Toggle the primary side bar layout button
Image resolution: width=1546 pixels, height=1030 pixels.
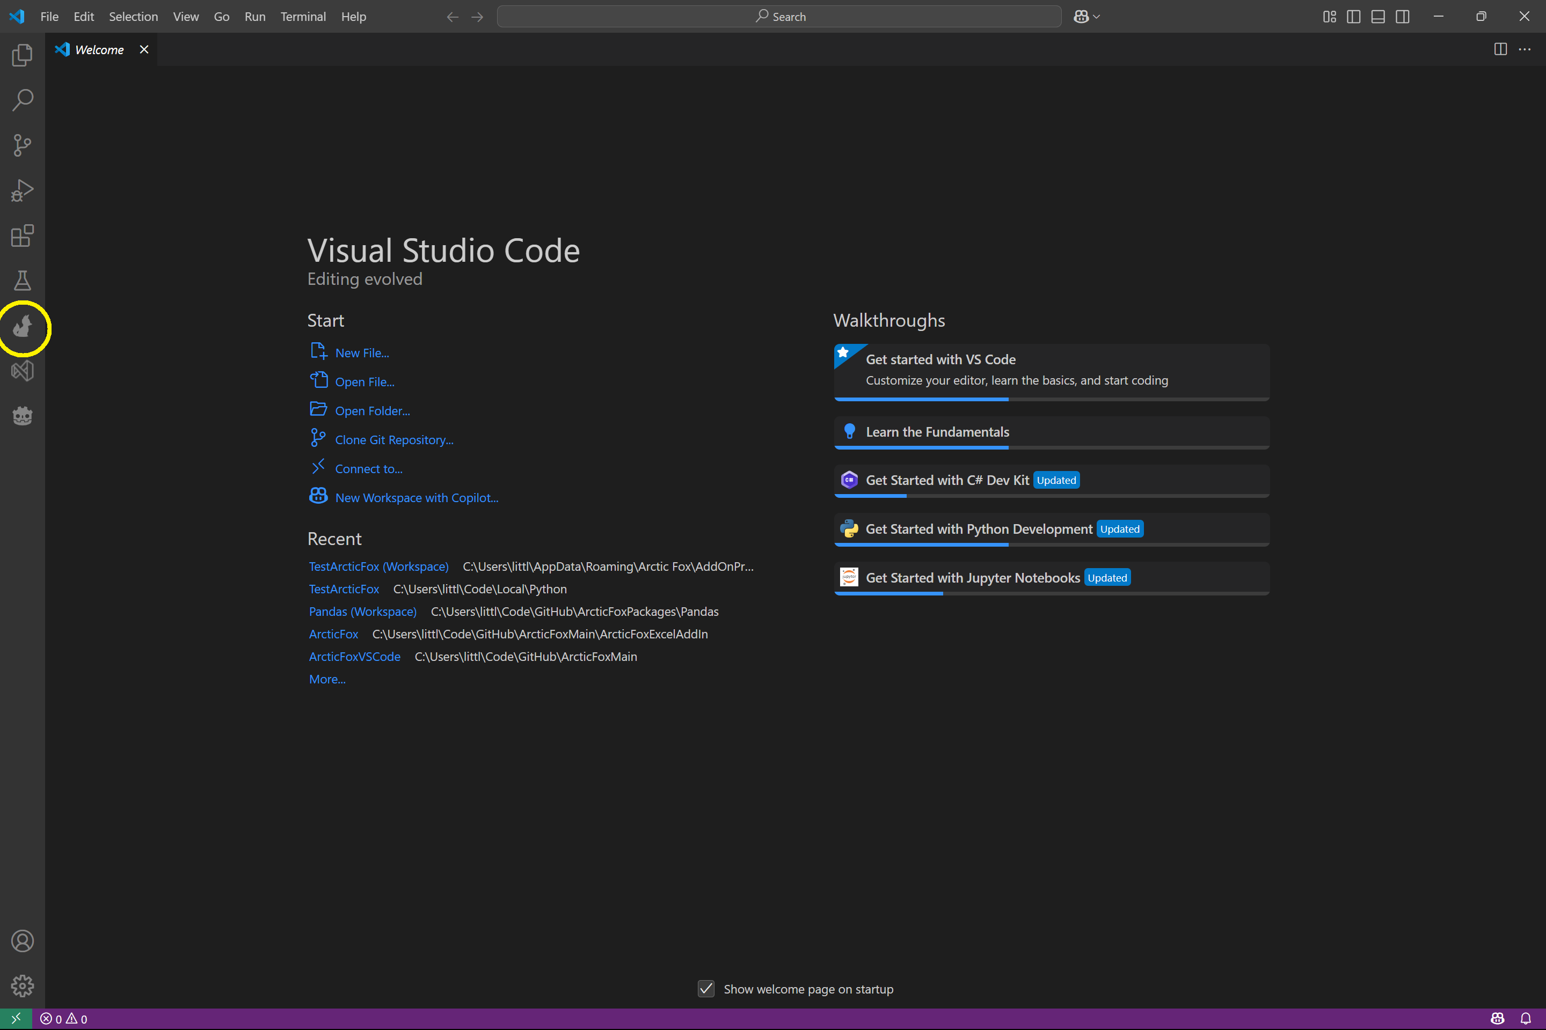(x=1353, y=17)
